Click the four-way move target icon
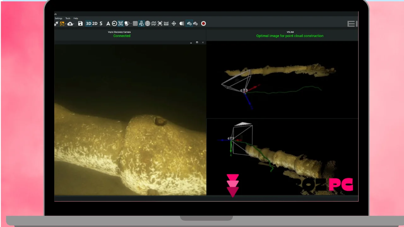 coord(174,24)
